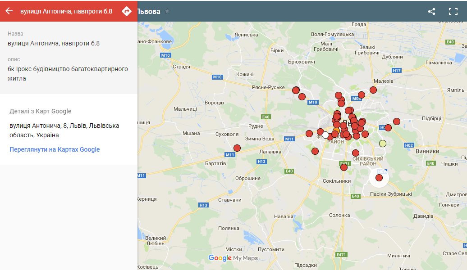Viewport: 467px width, 270px height.
Task: Click the 'Наварія' map label
Action: tap(284, 216)
